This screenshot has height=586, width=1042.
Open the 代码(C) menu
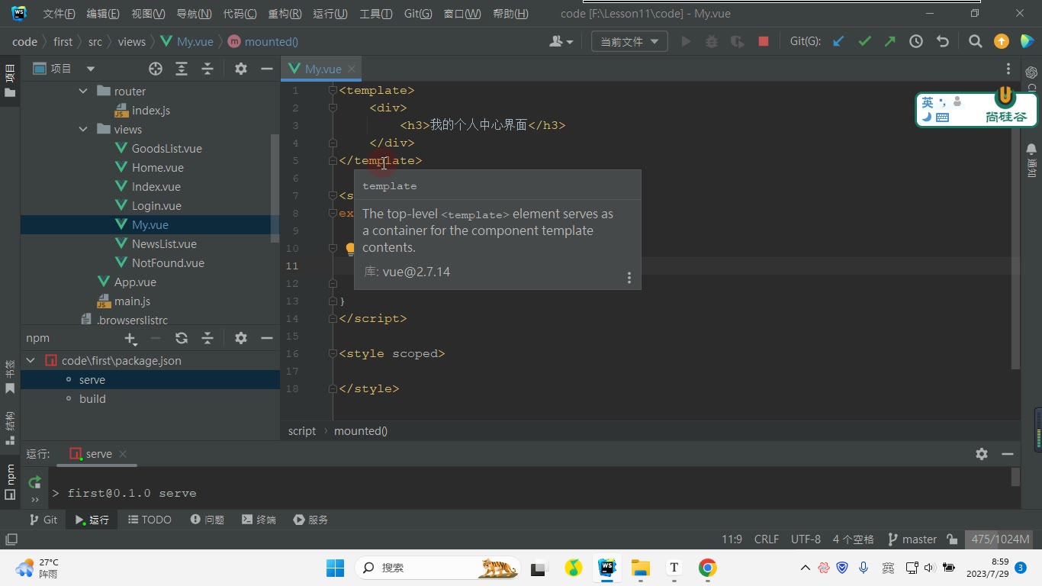[x=240, y=14]
